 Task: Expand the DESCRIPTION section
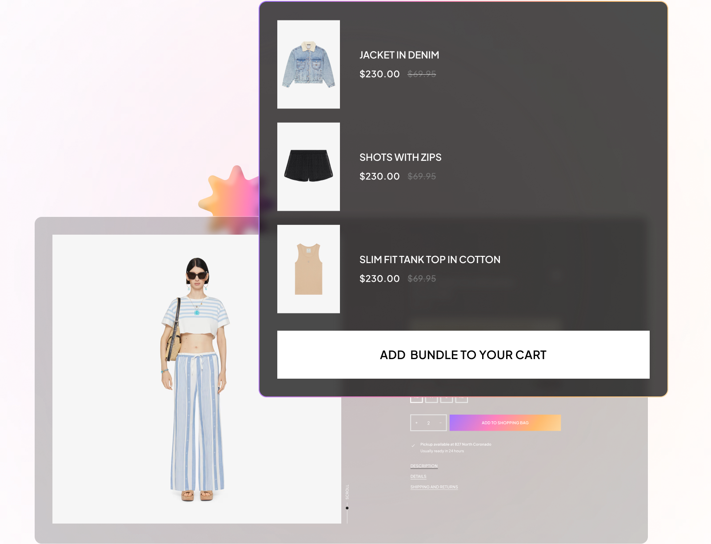tap(423, 465)
